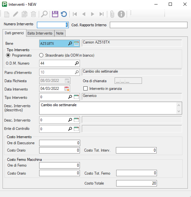Click the Cod. Rapporto Interno text field

(x=148, y=25)
